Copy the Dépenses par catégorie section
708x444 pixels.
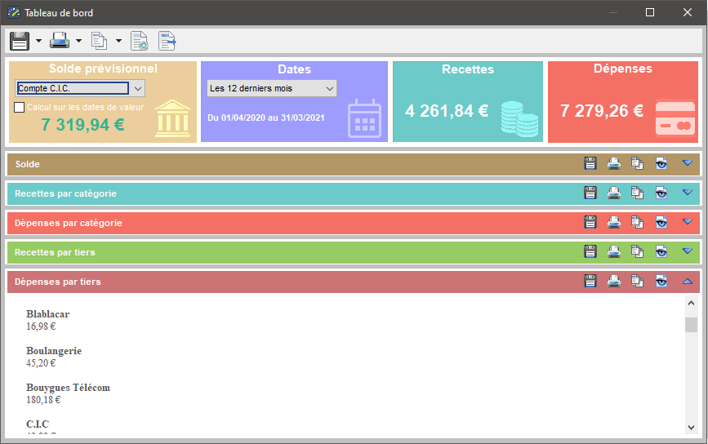tap(638, 223)
